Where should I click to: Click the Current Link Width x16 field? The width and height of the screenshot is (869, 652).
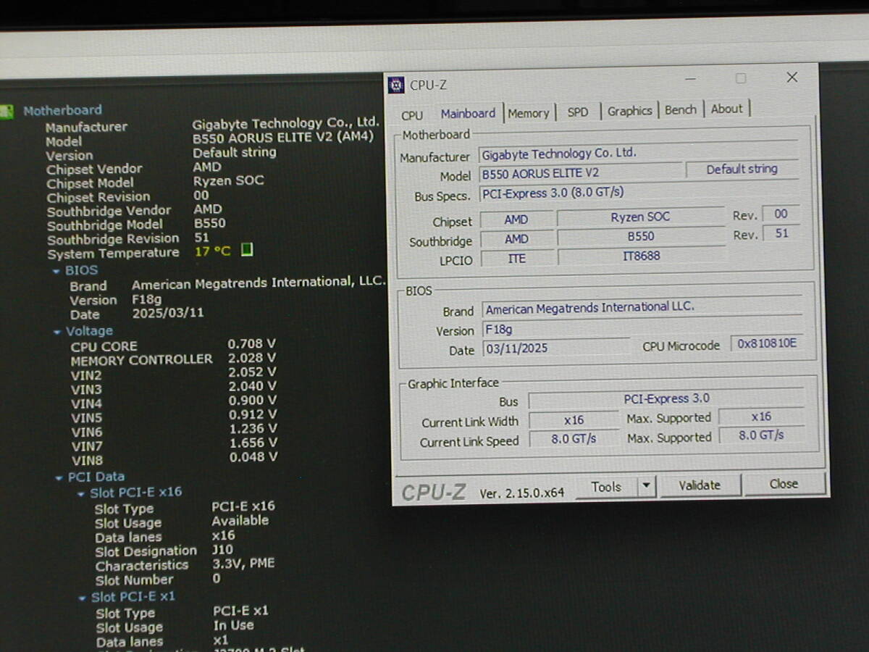pos(574,420)
